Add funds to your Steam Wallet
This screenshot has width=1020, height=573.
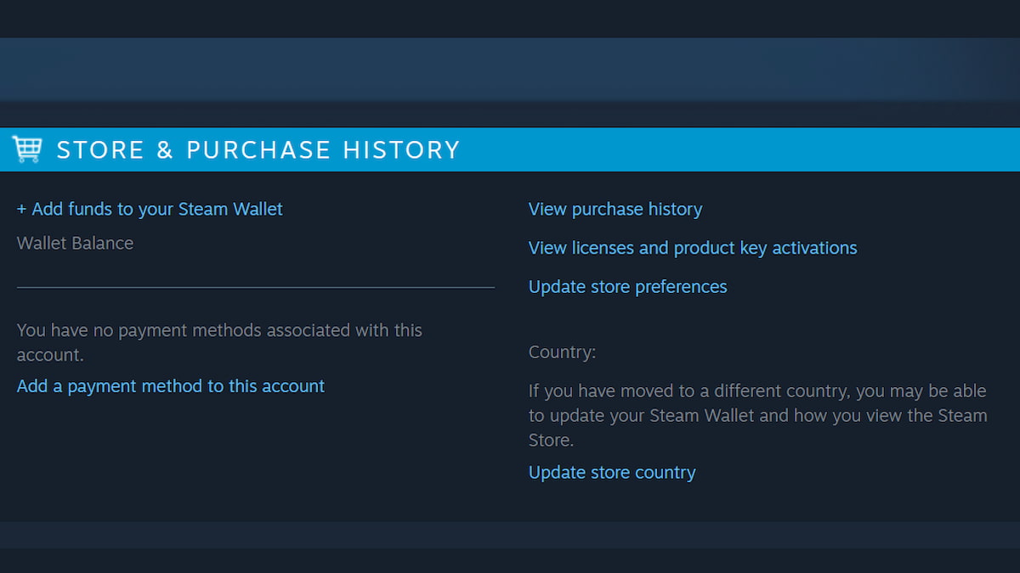(x=150, y=209)
